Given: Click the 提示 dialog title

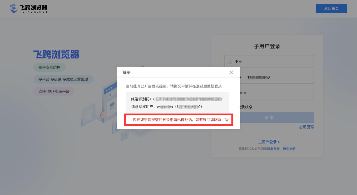Looking at the screenshot, I should (127, 72).
